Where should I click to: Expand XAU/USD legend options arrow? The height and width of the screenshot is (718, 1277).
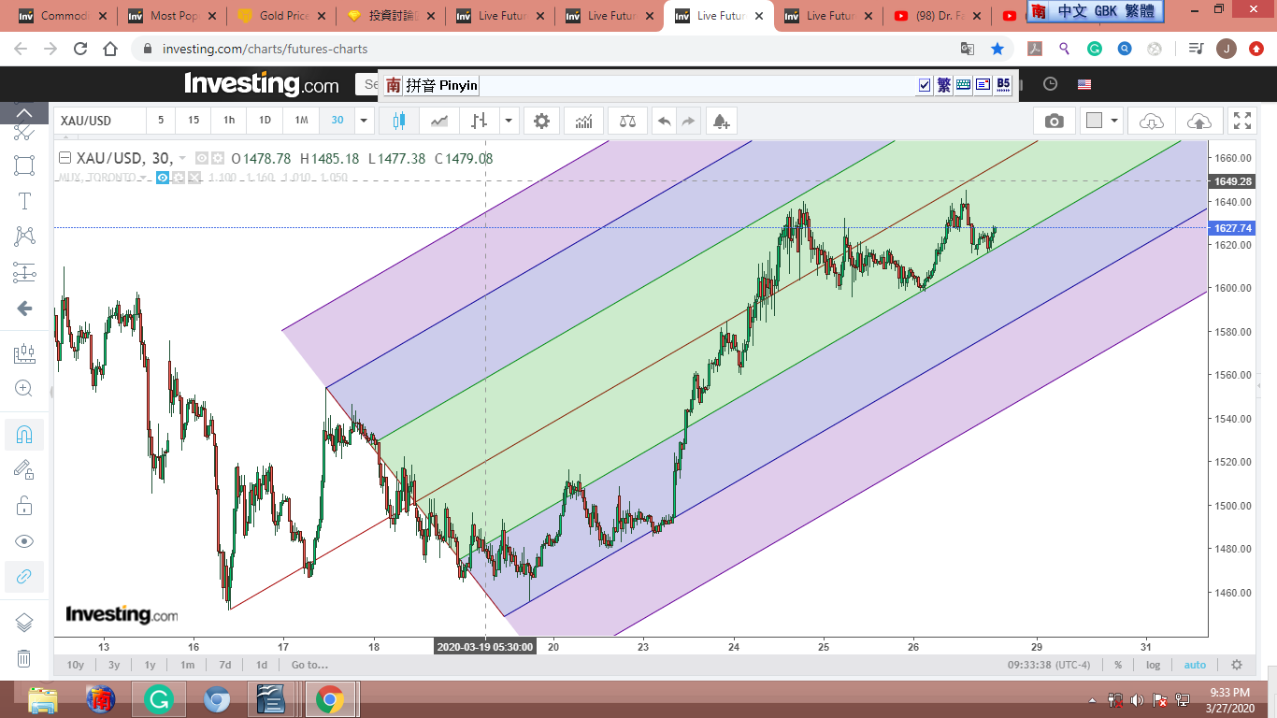[182, 159]
